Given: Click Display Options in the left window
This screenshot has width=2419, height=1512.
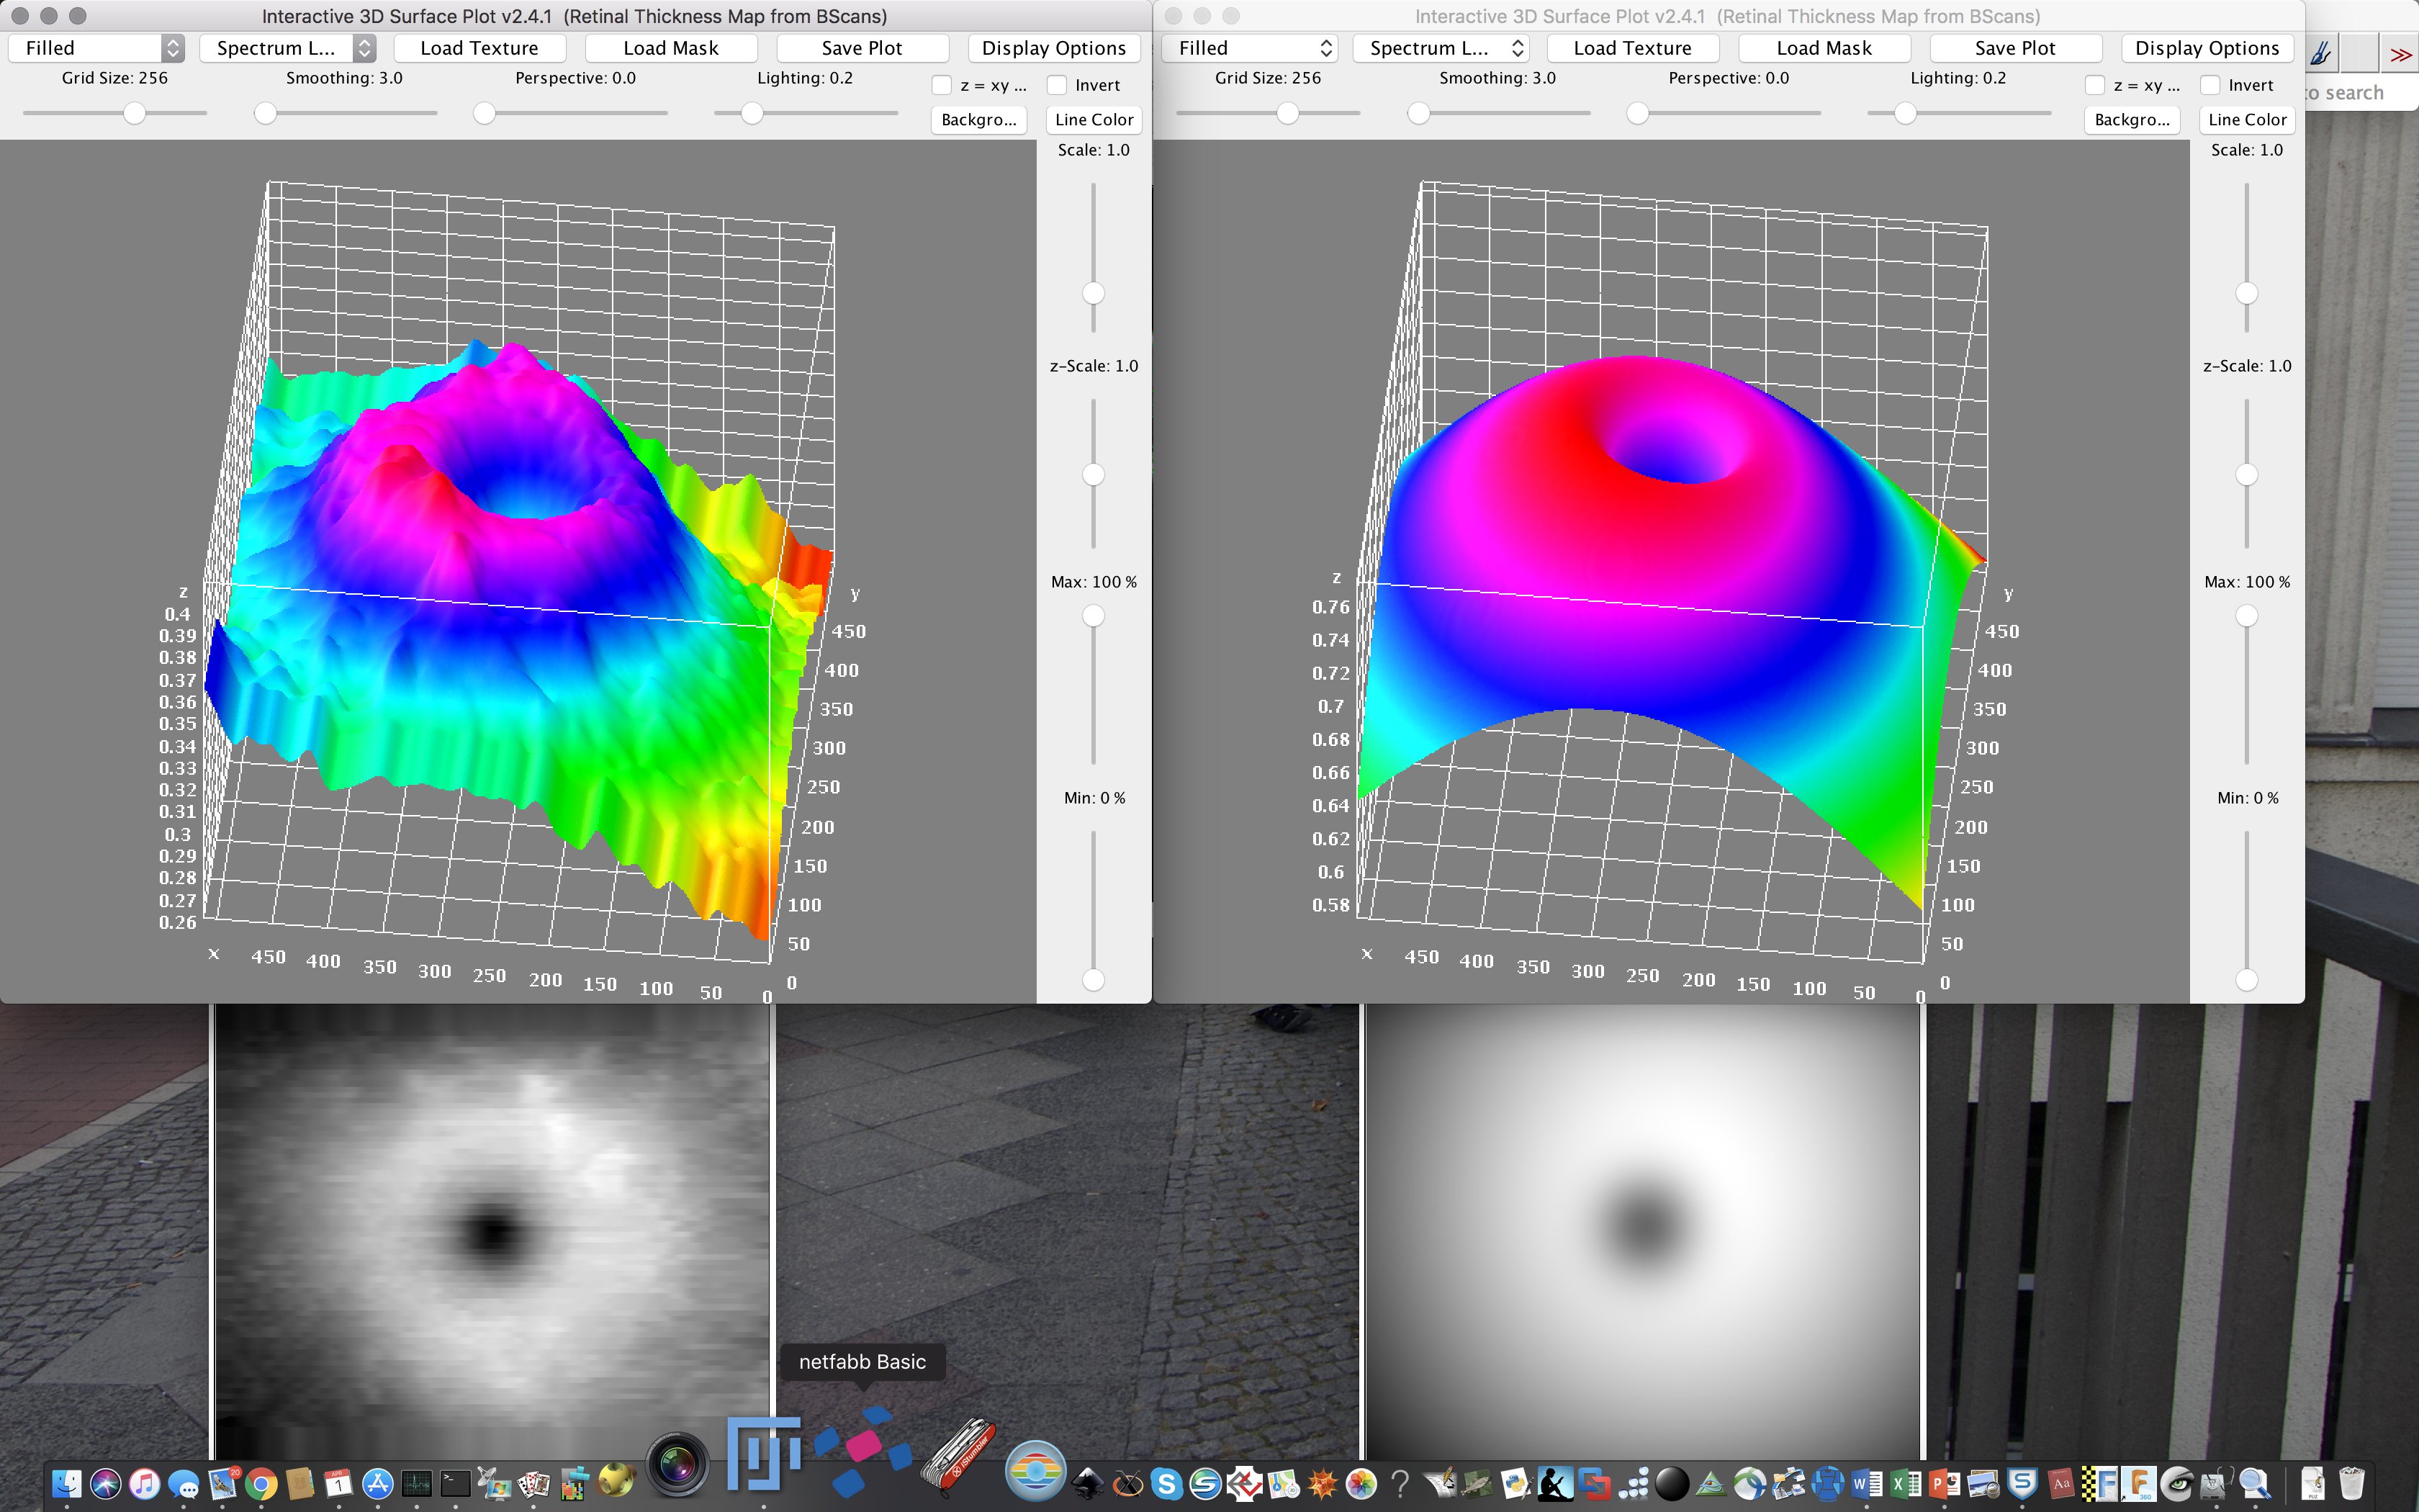Looking at the screenshot, I should click(1053, 48).
